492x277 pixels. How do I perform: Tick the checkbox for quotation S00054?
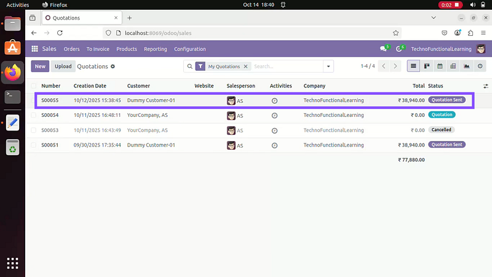34,115
